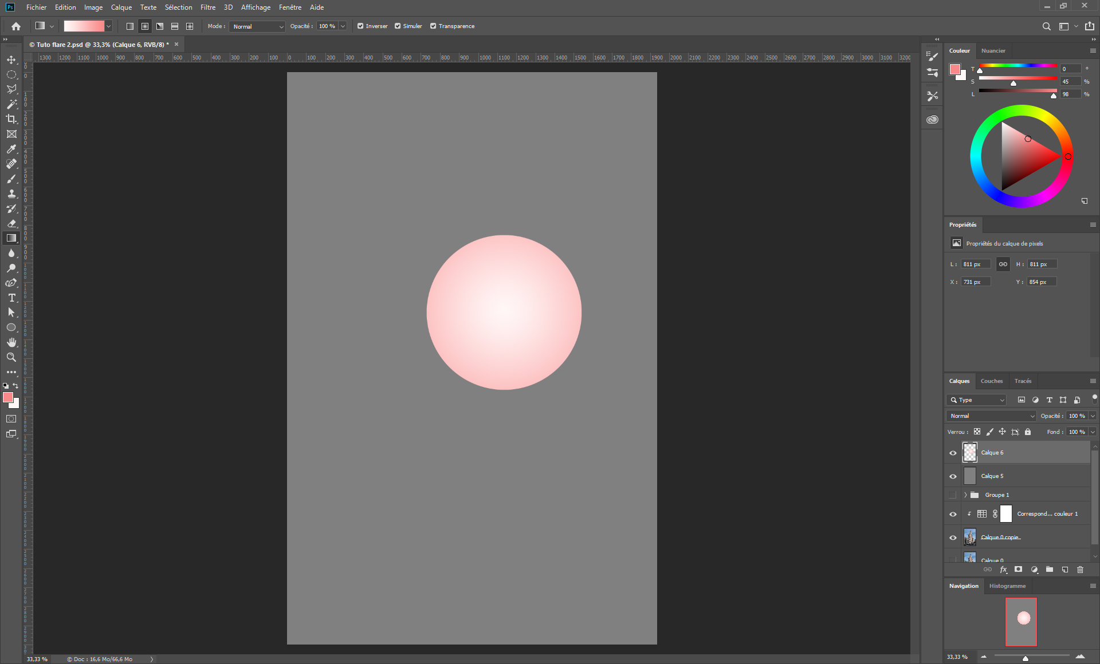This screenshot has width=1100, height=664.
Task: Switch to the Couches tab
Action: (991, 381)
